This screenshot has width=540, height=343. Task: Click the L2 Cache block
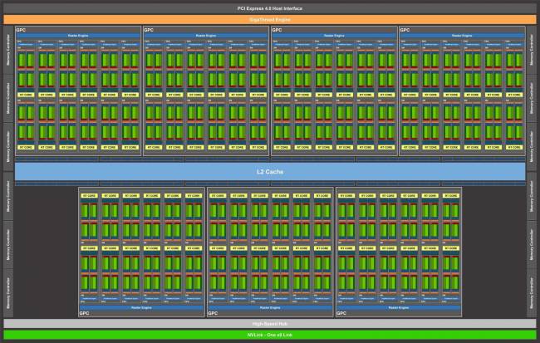[270, 171]
